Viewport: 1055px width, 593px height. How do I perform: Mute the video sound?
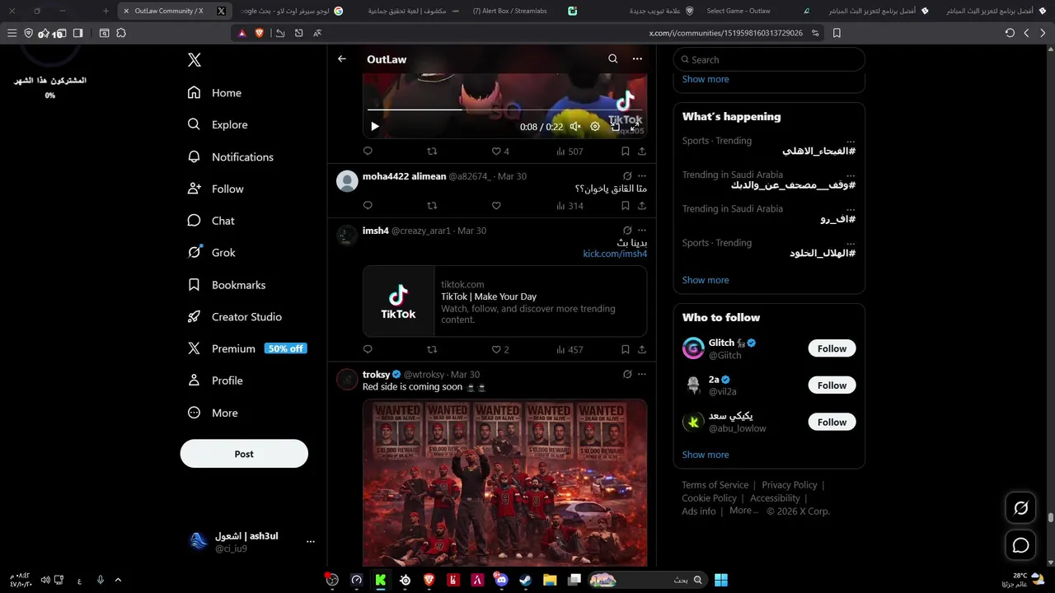tap(575, 127)
